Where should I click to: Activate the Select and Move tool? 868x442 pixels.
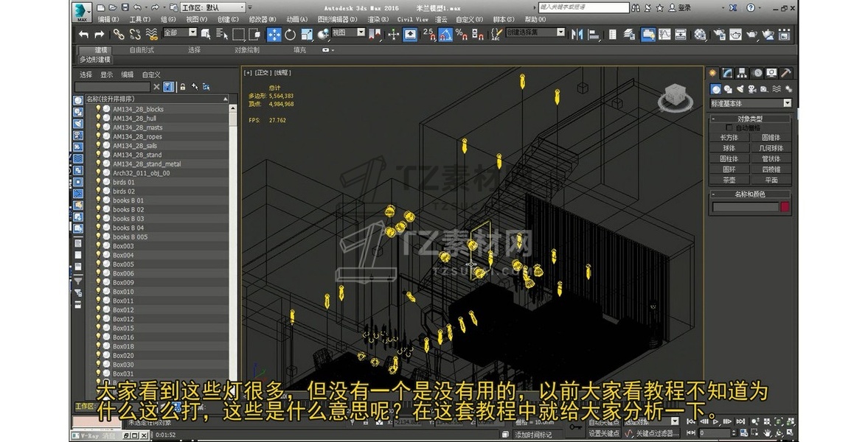[274, 34]
